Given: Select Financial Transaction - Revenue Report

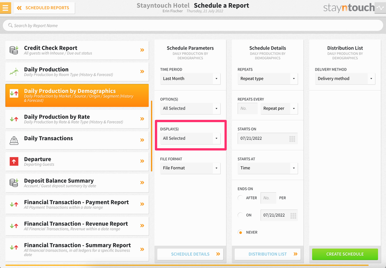Looking at the screenshot, I should [77, 226].
